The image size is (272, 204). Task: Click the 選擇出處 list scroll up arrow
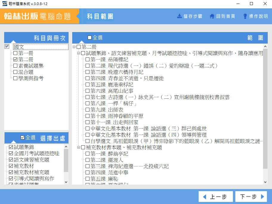coord(66,147)
